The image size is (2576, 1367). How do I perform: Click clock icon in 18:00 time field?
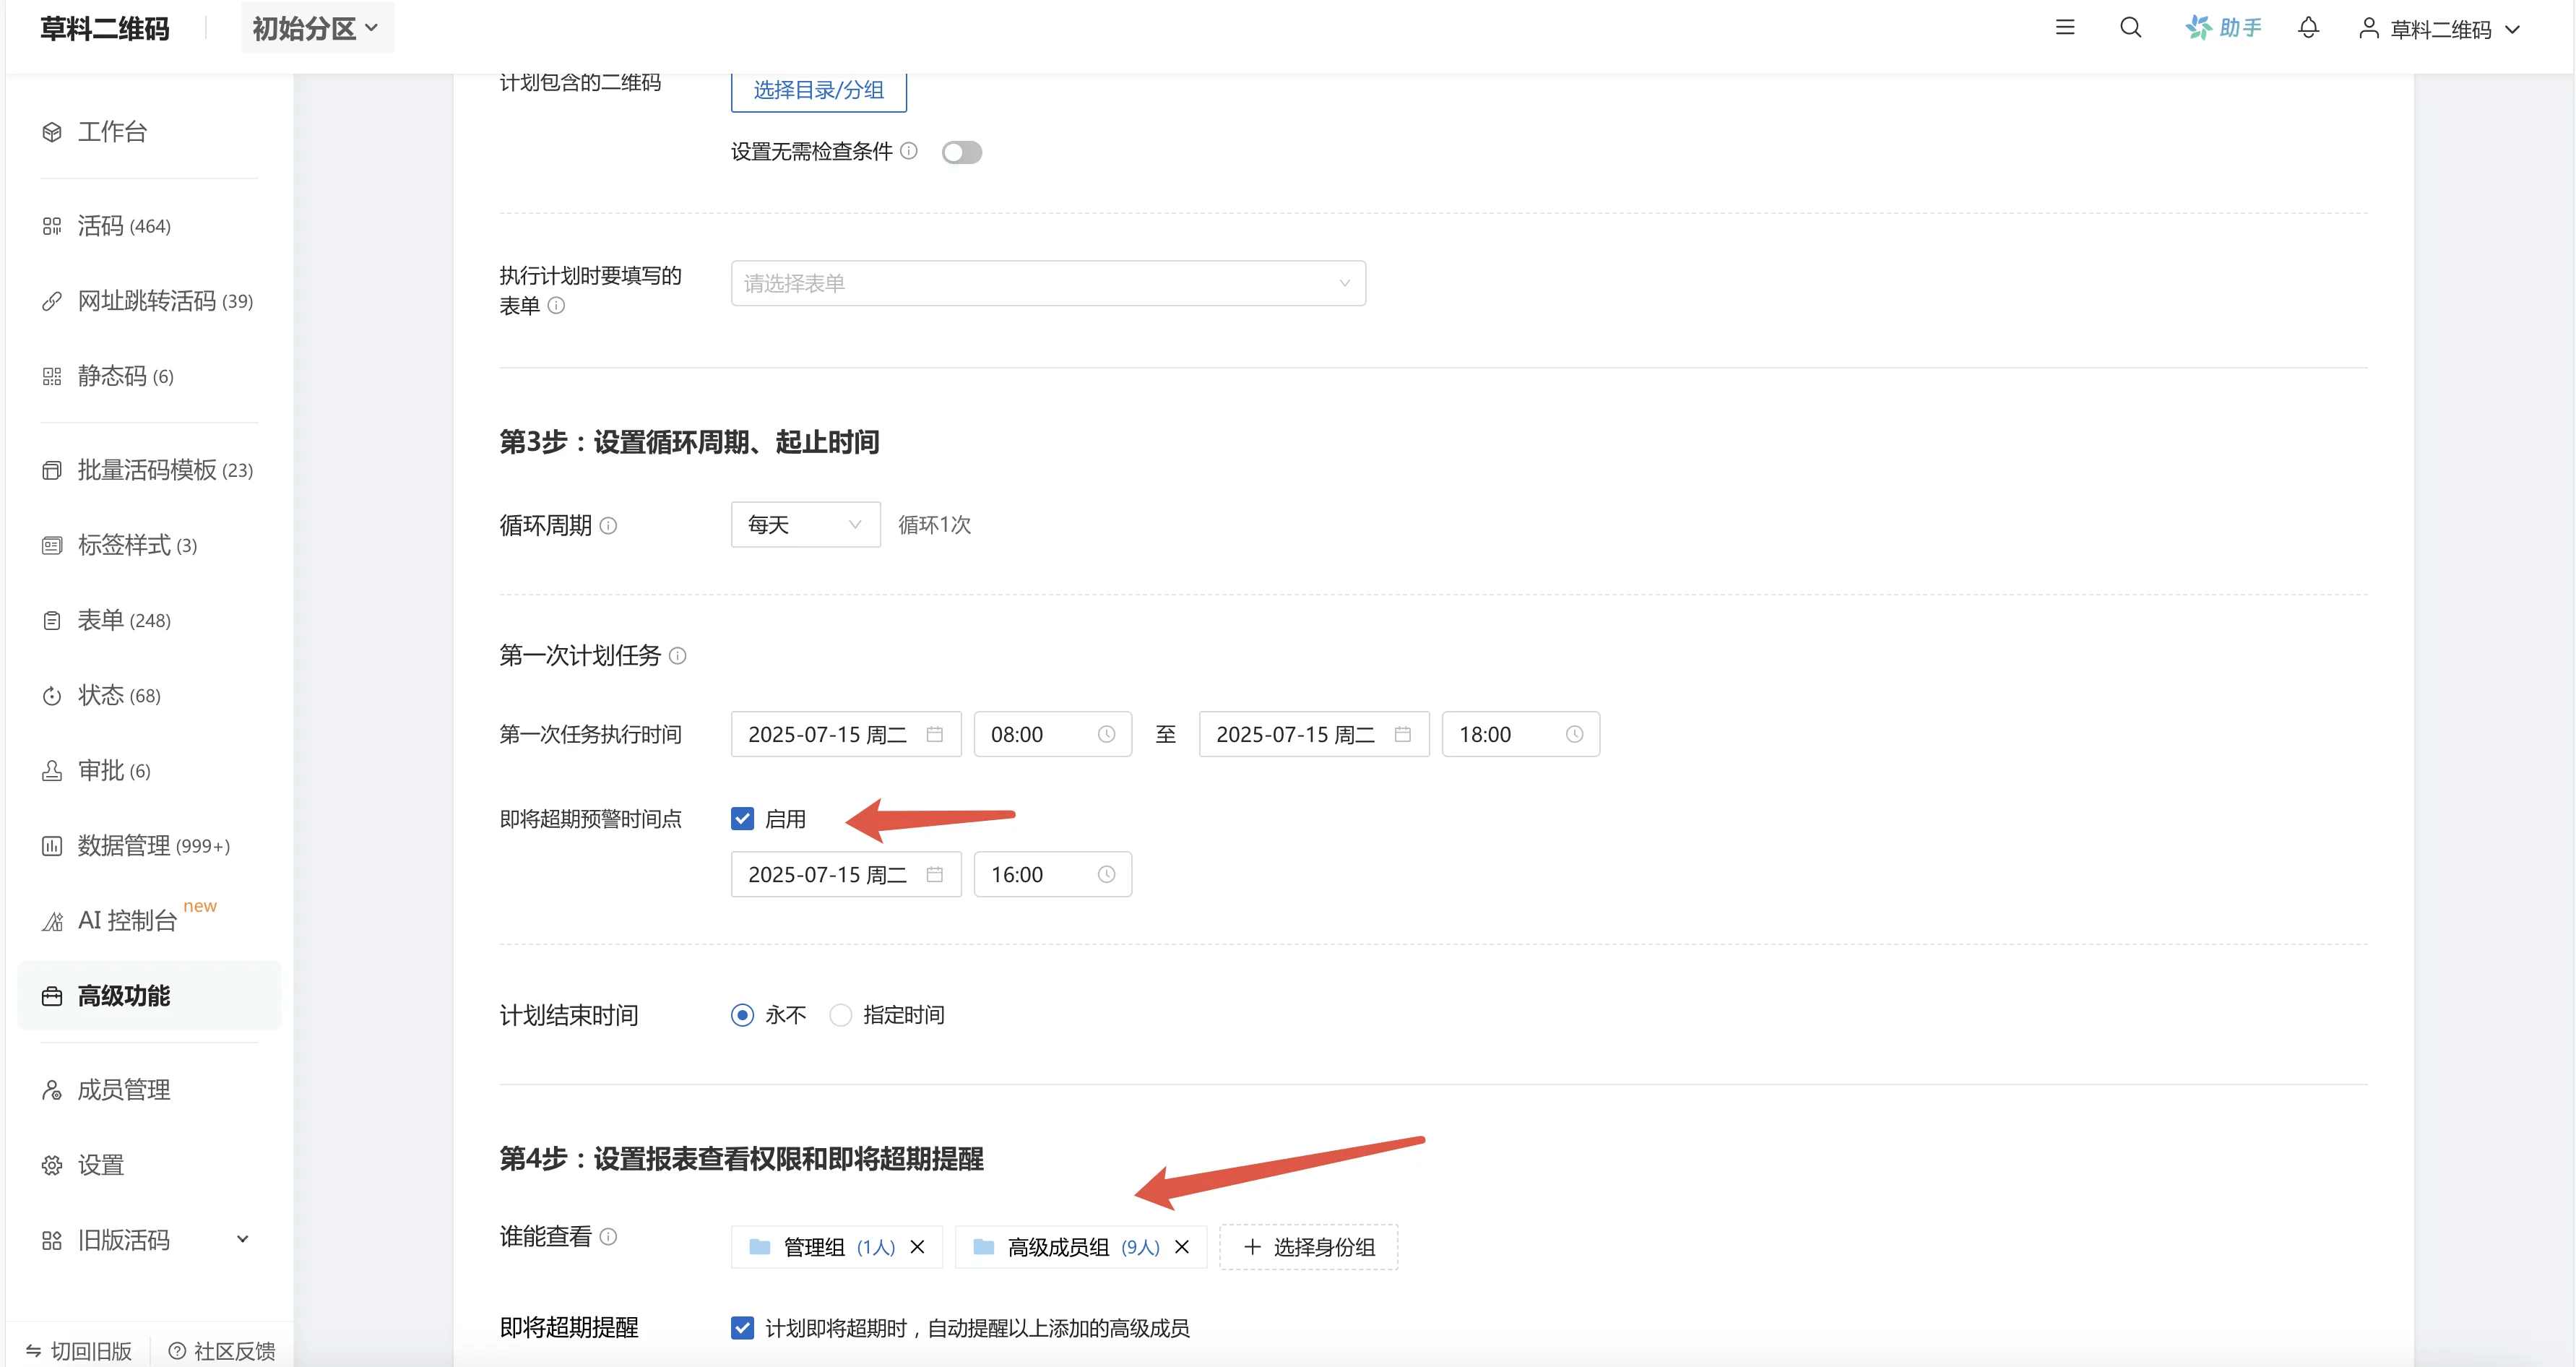click(1575, 735)
